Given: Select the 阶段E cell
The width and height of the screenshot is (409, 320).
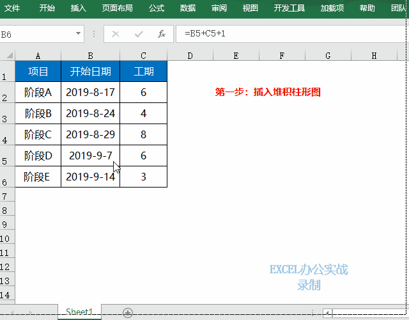Looking at the screenshot, I should pos(38,177).
